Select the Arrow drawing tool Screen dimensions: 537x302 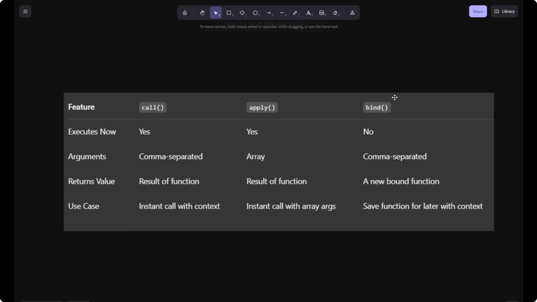click(x=269, y=13)
